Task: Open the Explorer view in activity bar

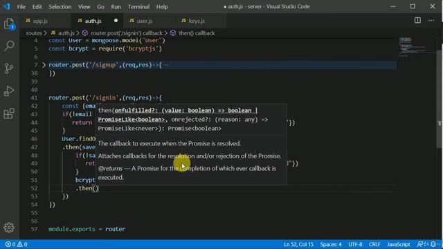Action: (x=9, y=24)
